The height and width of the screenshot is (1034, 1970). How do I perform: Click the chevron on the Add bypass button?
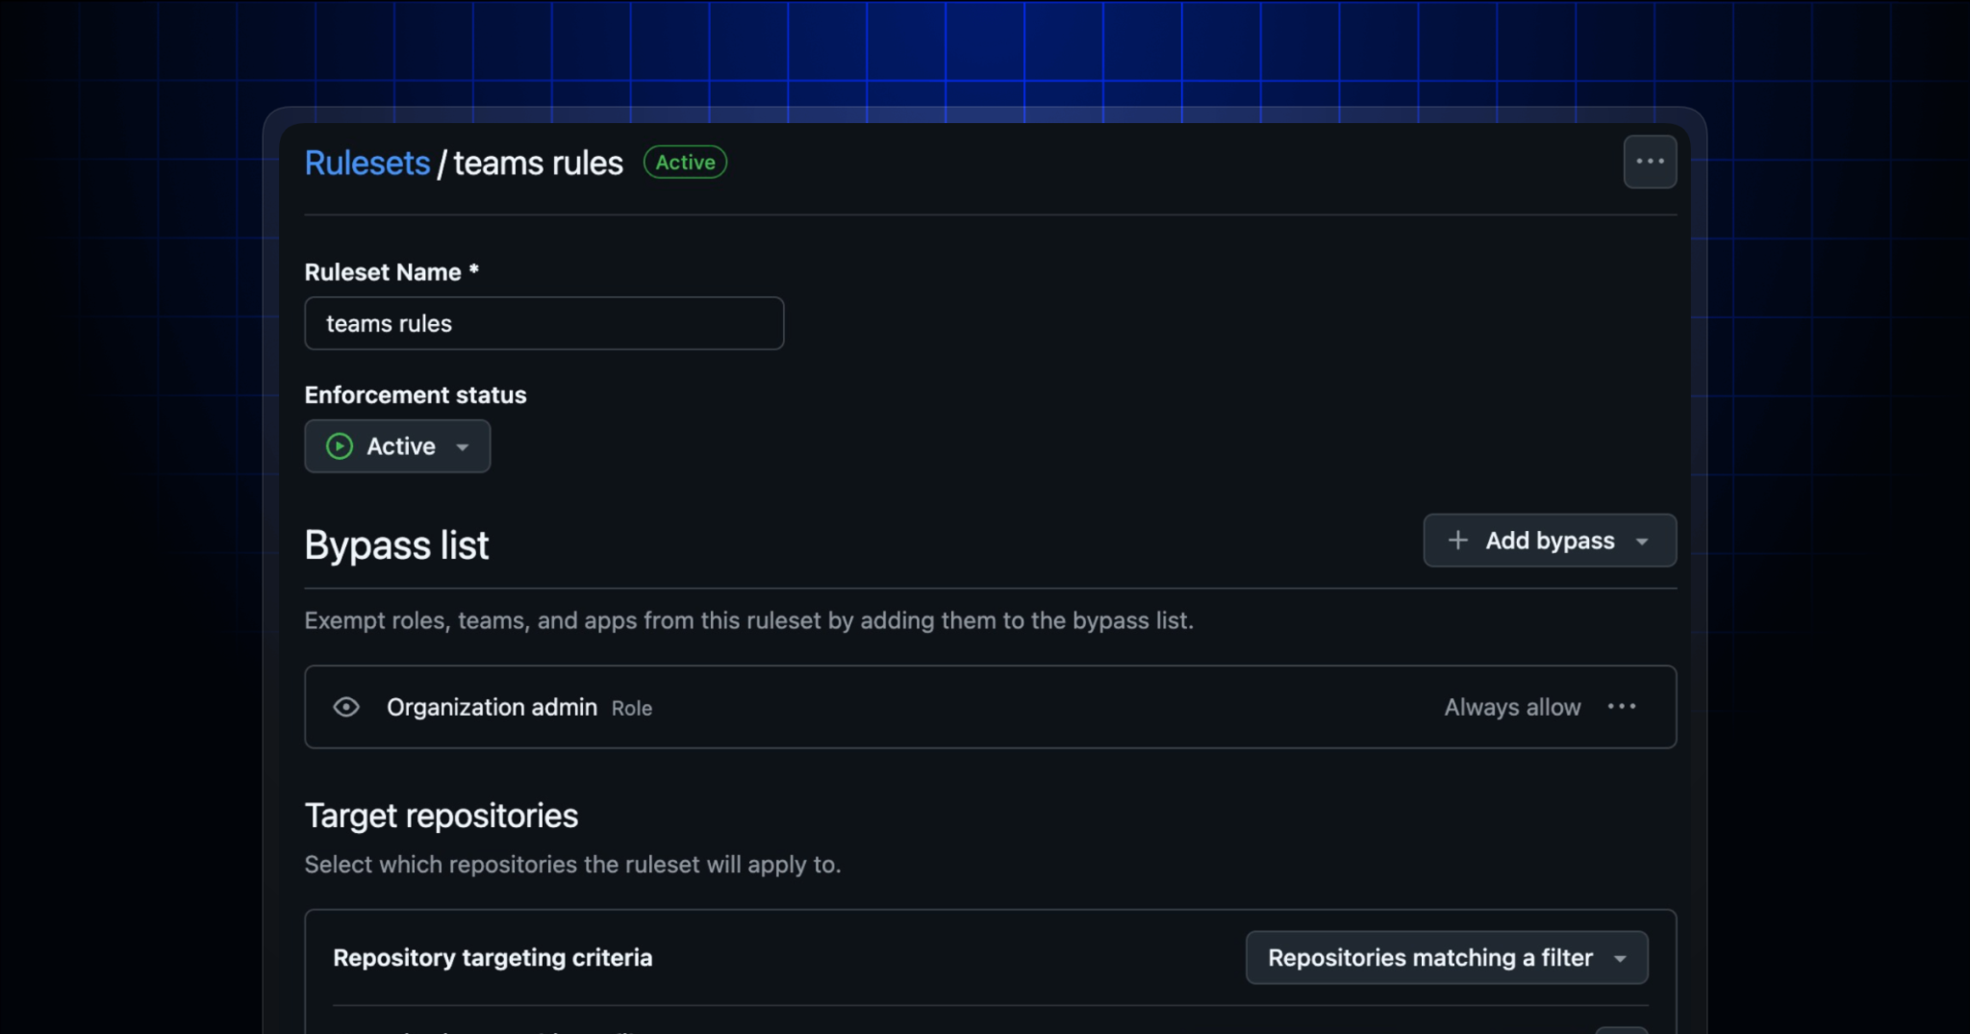[1642, 541]
